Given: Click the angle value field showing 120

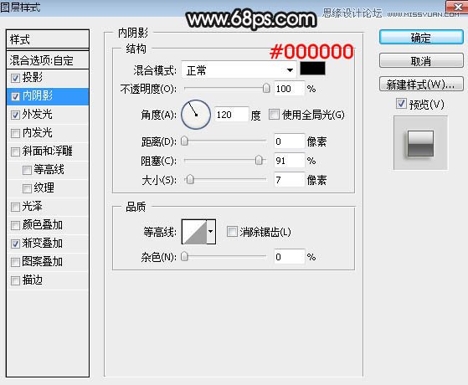Looking at the screenshot, I should click(x=231, y=115).
